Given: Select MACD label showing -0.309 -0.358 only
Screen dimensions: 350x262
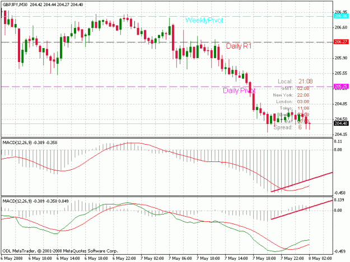Looking at the screenshot, I should point(30,142).
